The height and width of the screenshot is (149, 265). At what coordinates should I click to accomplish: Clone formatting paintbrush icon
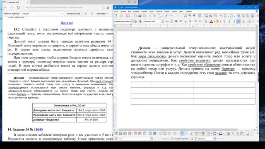tap(166, 16)
